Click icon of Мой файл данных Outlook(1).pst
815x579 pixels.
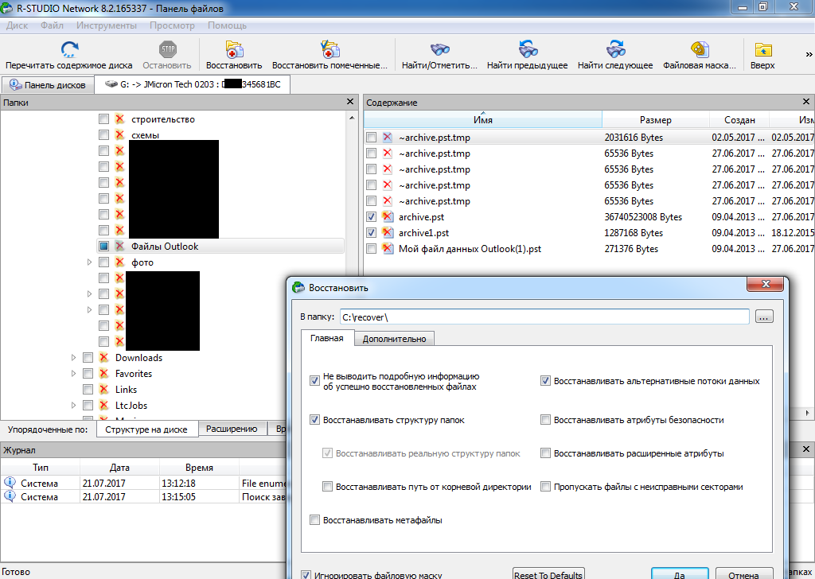(x=388, y=248)
